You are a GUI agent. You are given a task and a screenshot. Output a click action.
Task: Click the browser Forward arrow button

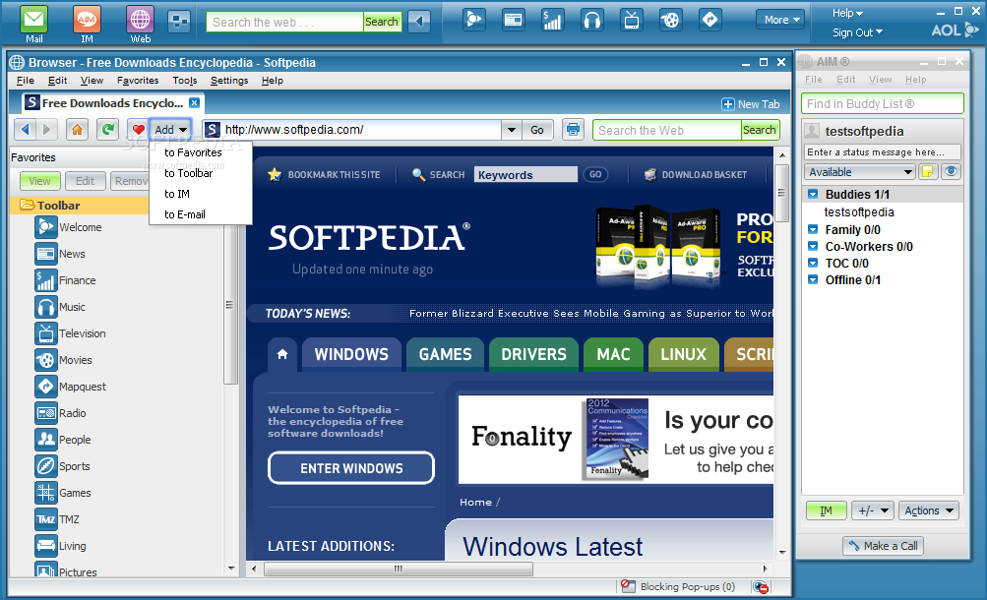pos(46,130)
